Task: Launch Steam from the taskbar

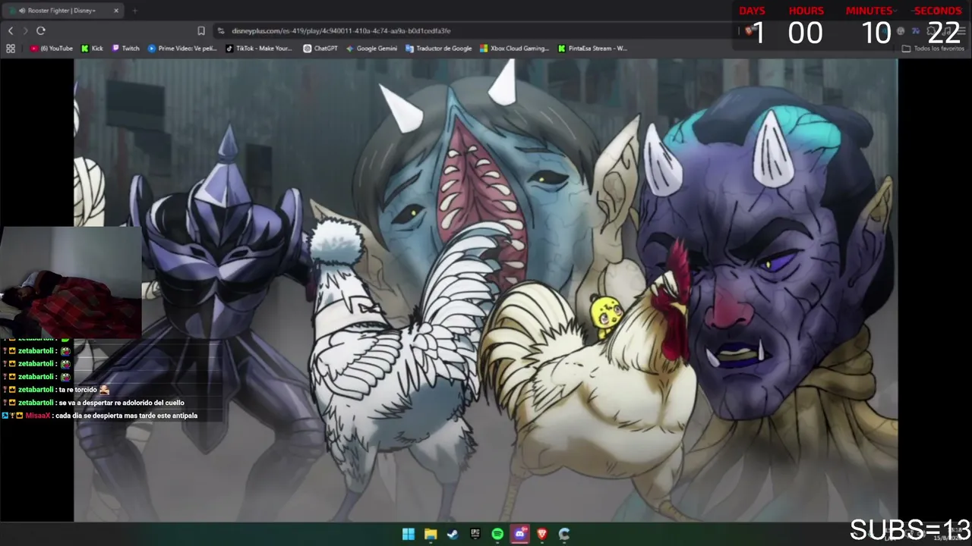Action: tap(453, 534)
